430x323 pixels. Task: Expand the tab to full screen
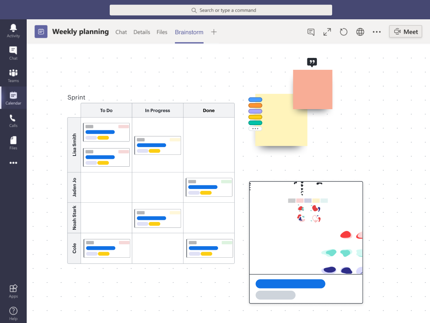click(327, 32)
